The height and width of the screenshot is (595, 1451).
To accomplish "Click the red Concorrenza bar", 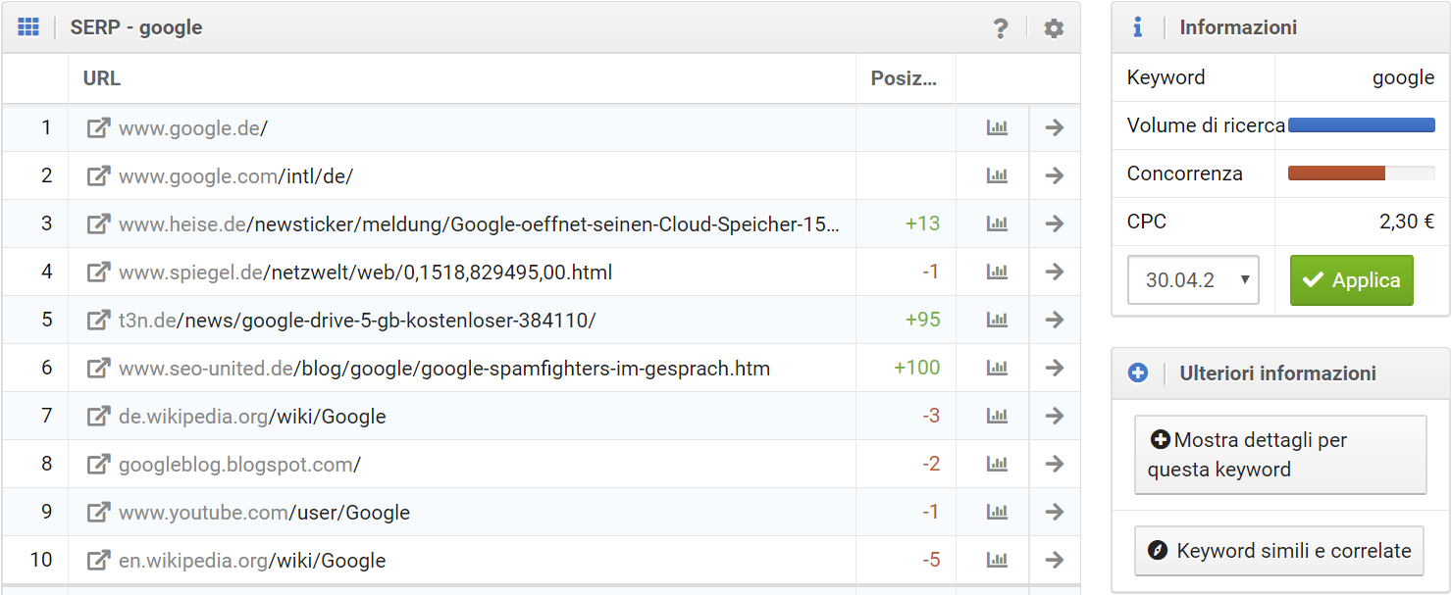I will [1336, 174].
